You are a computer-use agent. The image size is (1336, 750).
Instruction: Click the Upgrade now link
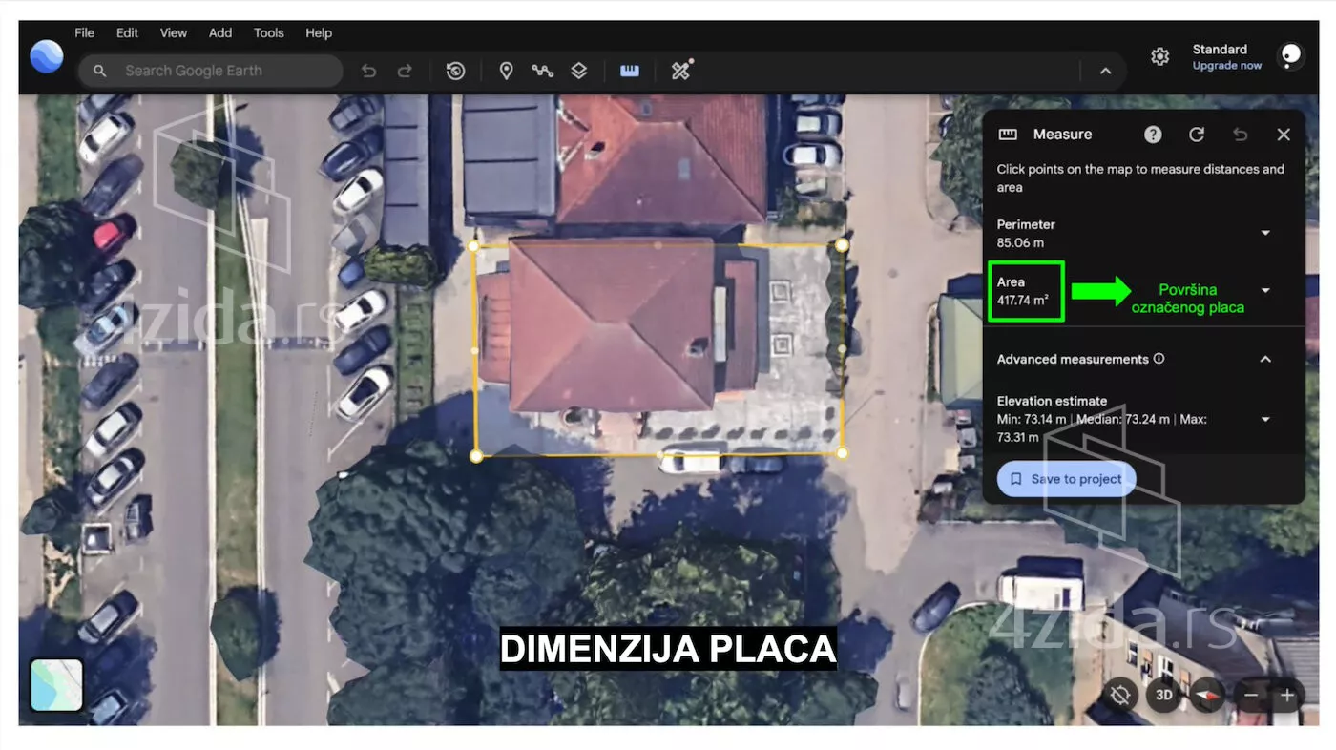[1226, 66]
